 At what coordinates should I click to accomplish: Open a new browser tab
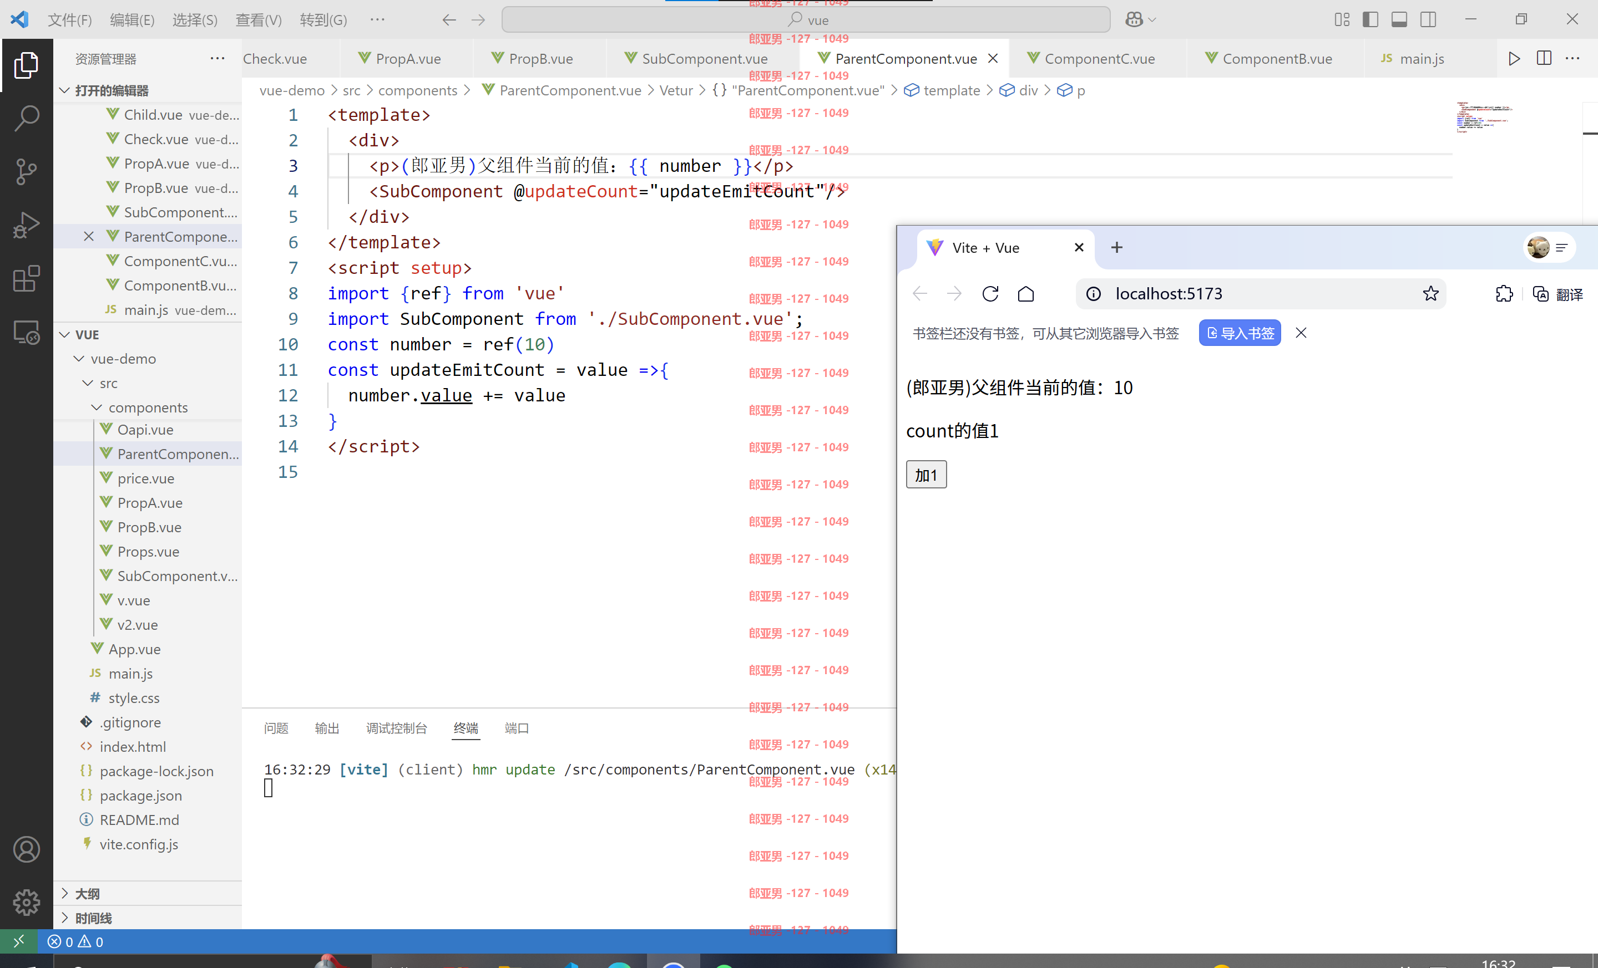coord(1116,247)
